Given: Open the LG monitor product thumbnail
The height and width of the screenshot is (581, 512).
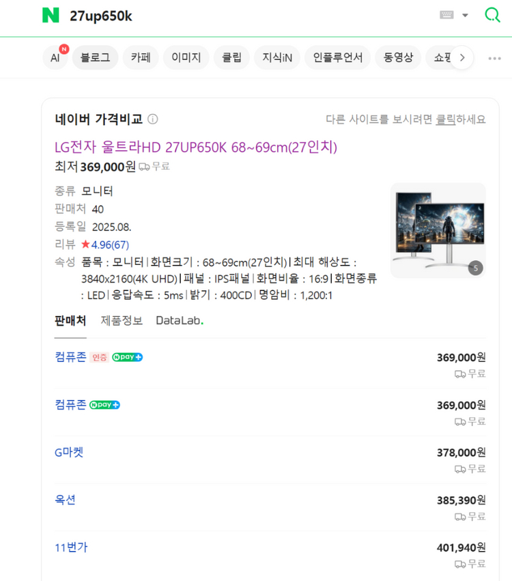Looking at the screenshot, I should (438, 230).
